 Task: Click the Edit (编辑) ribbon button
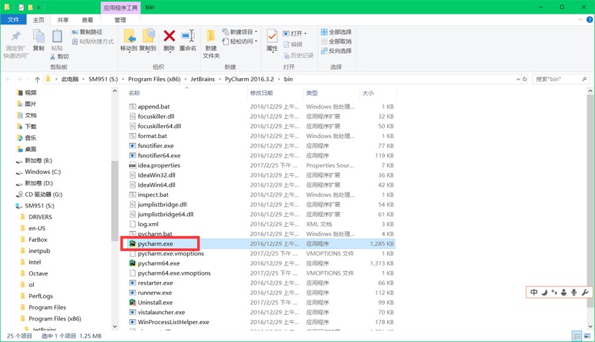[292, 44]
